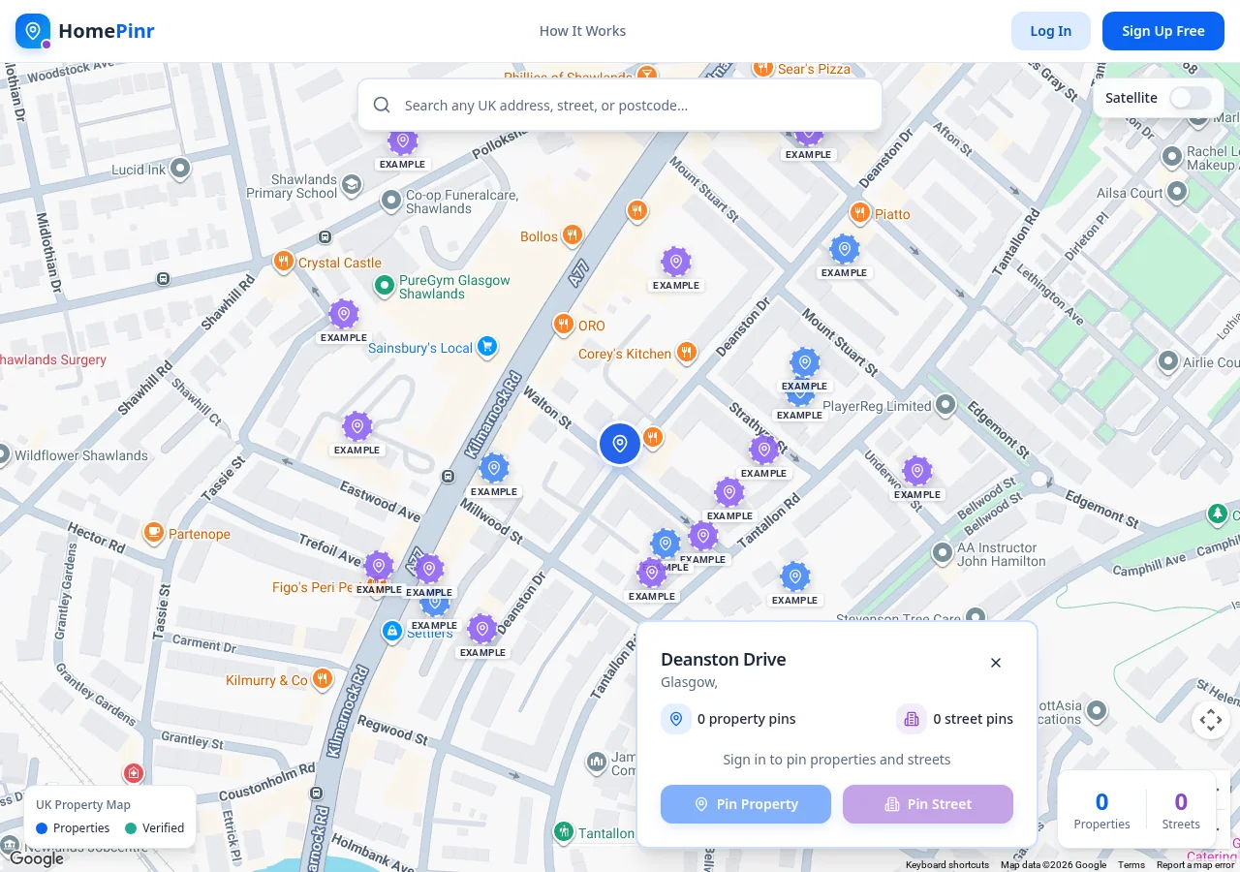Click the property pins icon in card
The image size is (1240, 872).
pyautogui.click(x=676, y=719)
